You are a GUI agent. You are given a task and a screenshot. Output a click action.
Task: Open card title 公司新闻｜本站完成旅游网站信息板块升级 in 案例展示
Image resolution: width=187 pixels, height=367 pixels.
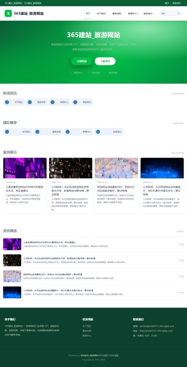tap(71, 191)
